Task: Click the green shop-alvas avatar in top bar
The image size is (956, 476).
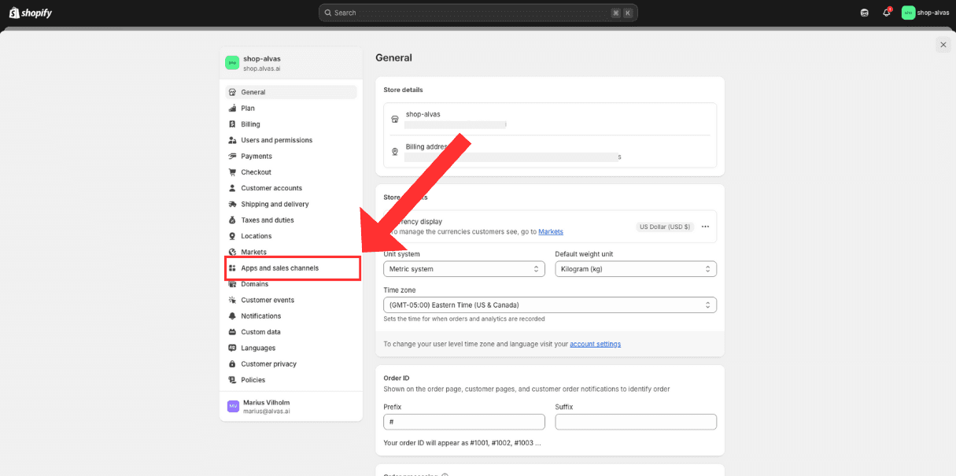Action: (x=908, y=13)
